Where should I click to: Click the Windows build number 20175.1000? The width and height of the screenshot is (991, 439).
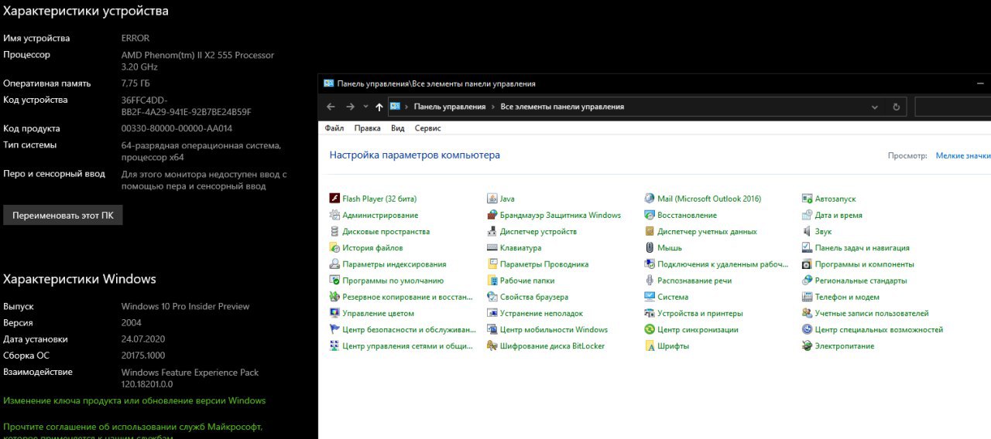tap(142, 356)
